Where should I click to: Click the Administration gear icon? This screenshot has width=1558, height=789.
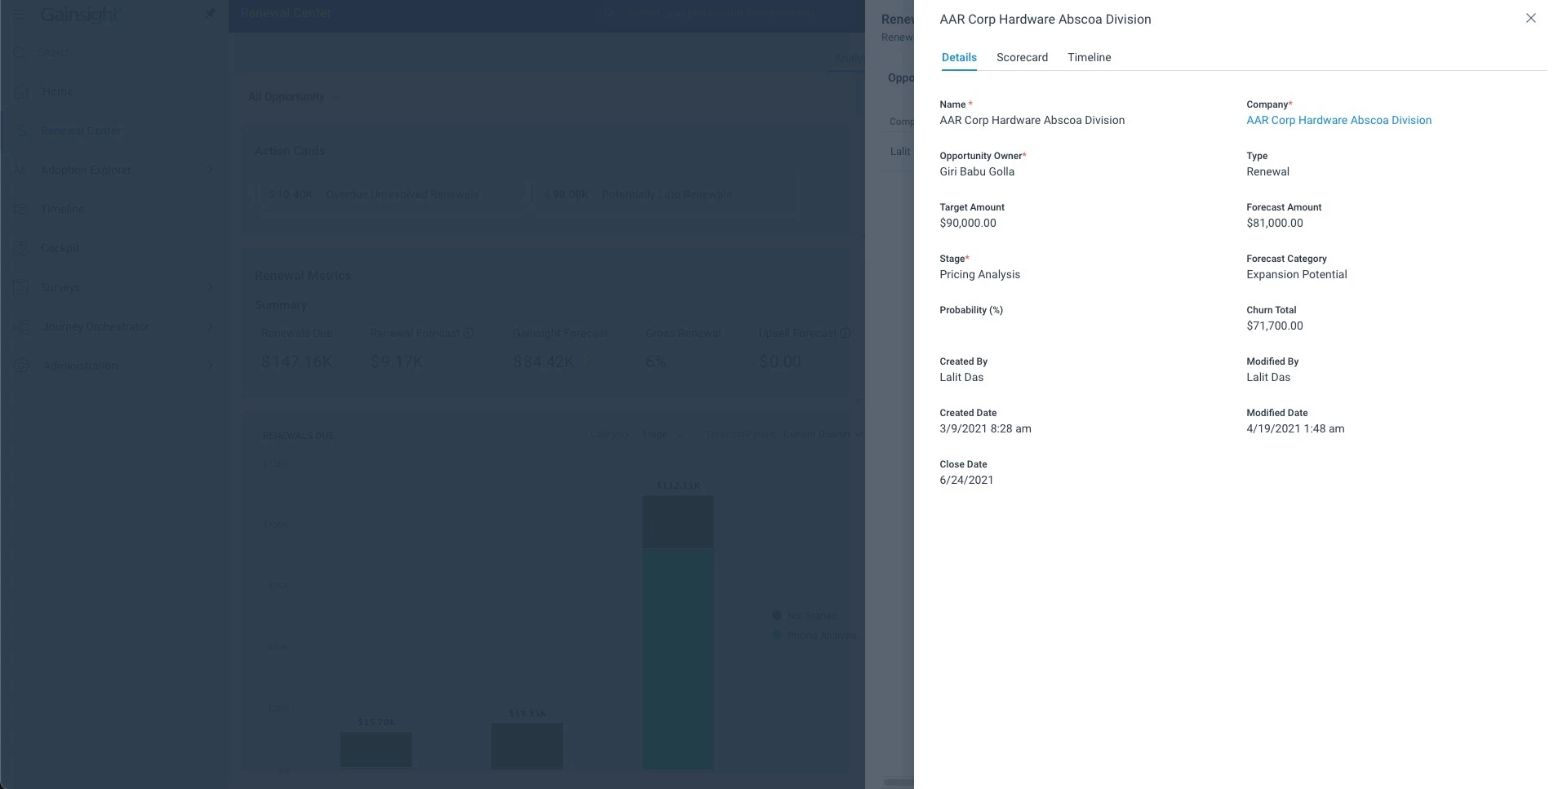(x=21, y=366)
